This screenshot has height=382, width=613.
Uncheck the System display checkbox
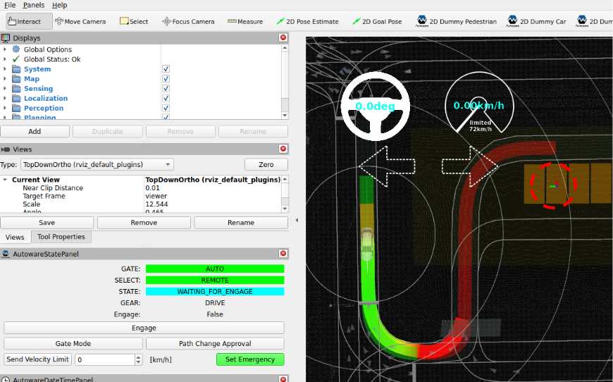(166, 69)
